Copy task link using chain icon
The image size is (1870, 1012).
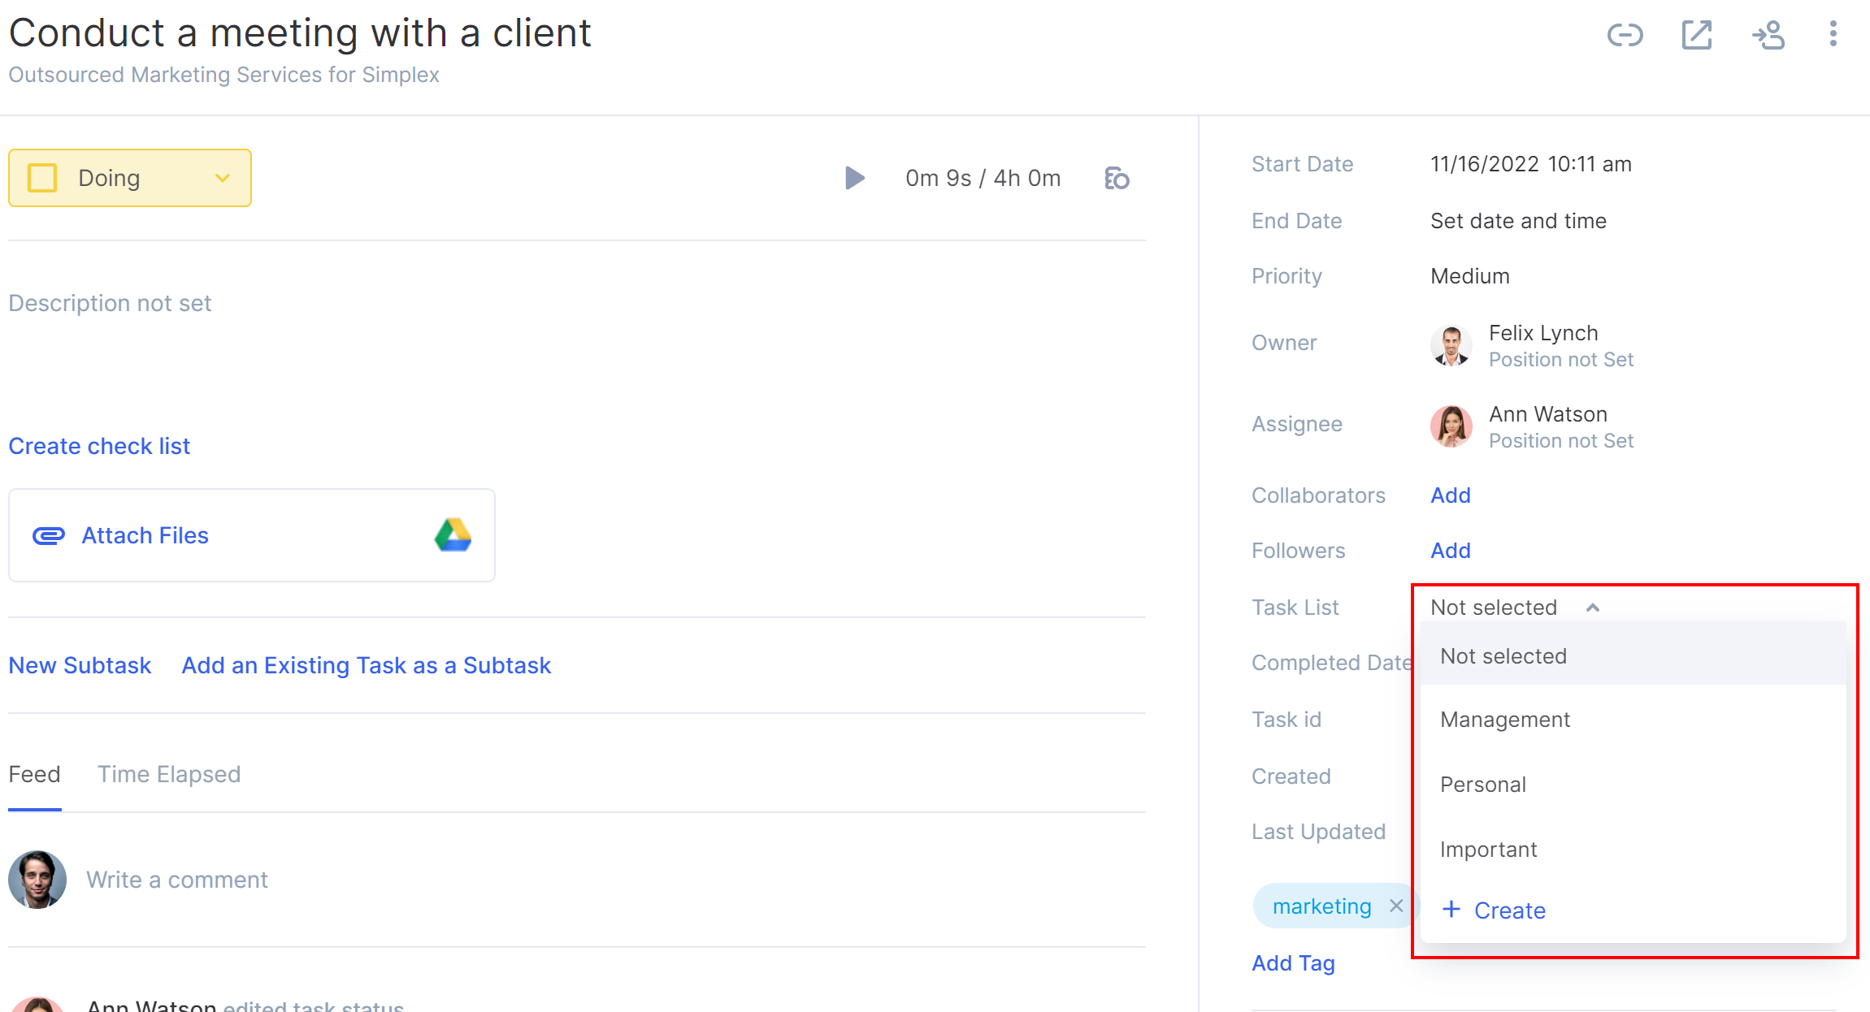1625,35
